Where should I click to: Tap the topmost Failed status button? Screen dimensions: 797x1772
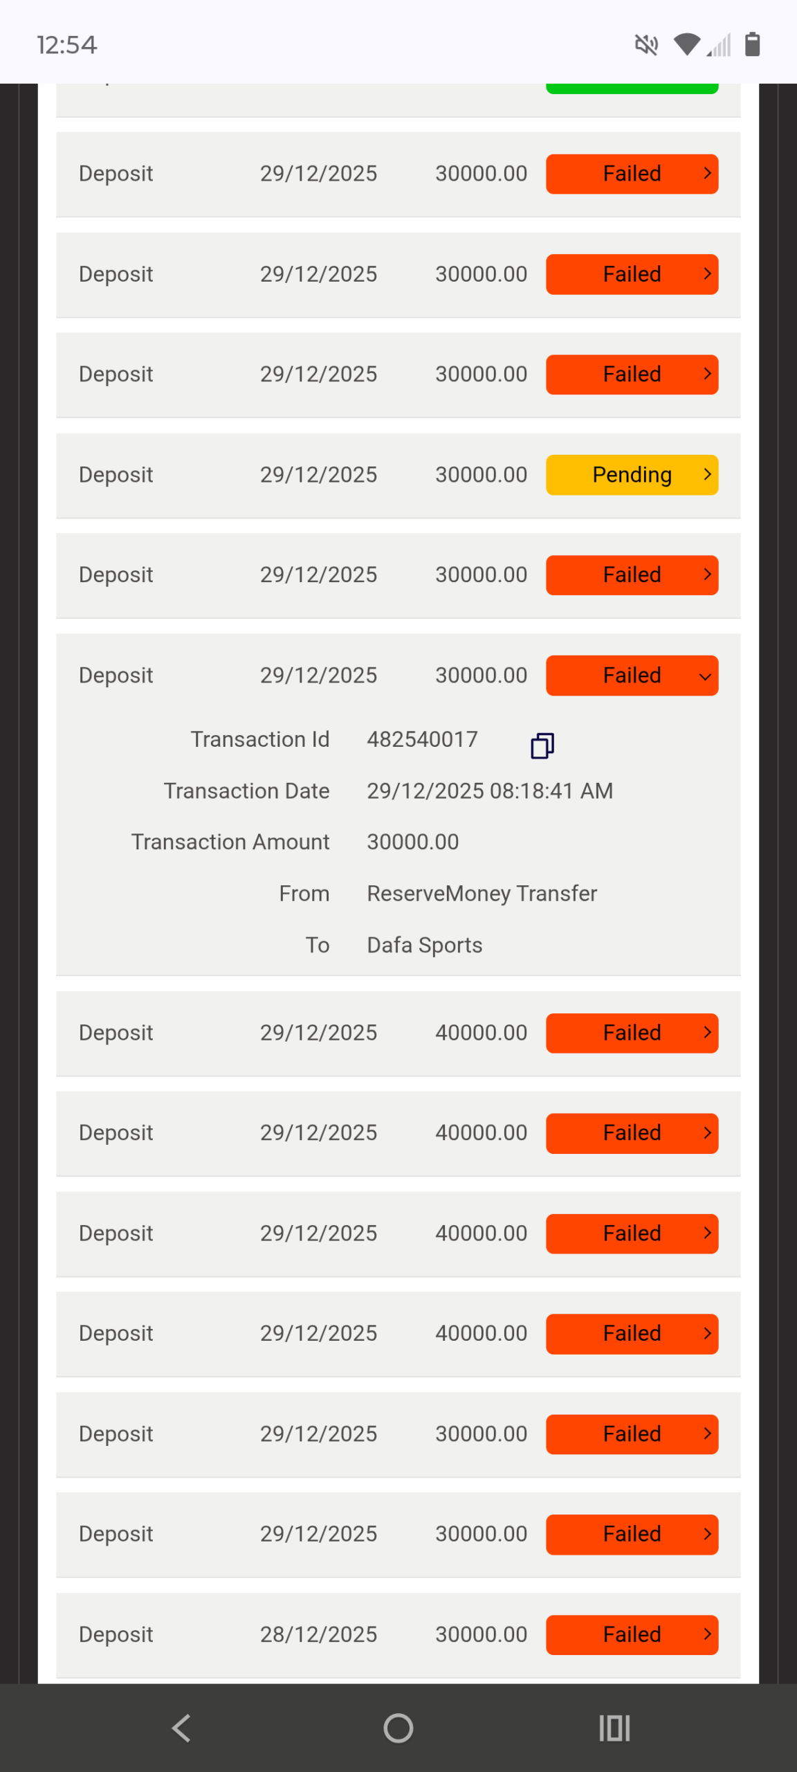pos(632,174)
